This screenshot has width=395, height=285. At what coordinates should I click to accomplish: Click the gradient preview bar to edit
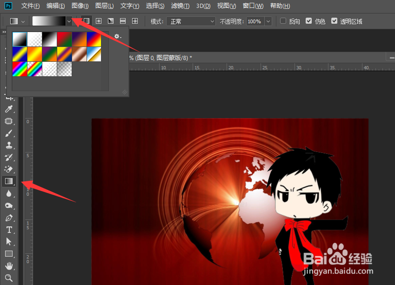point(49,21)
